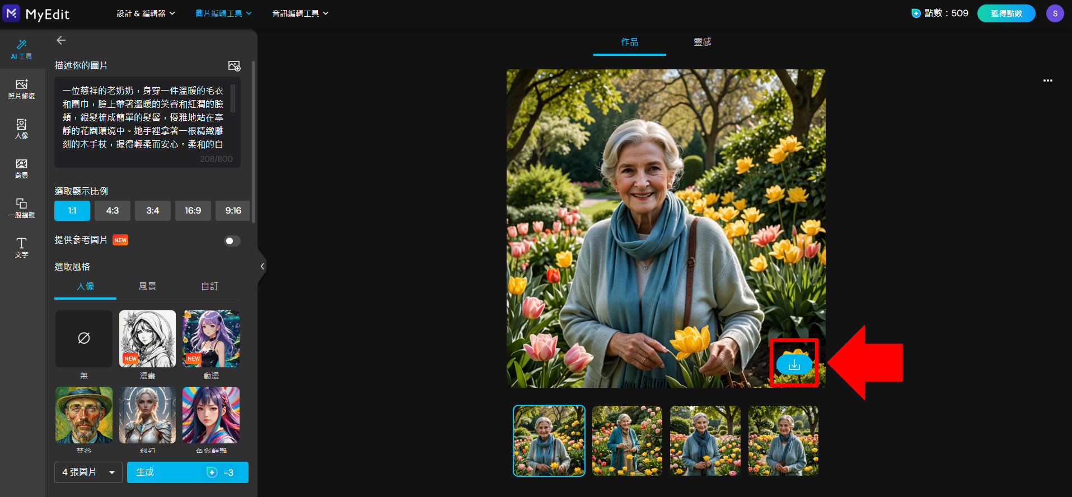The width and height of the screenshot is (1072, 497).
Task: Expand the 音訊編輯工具 menu
Action: pos(300,13)
